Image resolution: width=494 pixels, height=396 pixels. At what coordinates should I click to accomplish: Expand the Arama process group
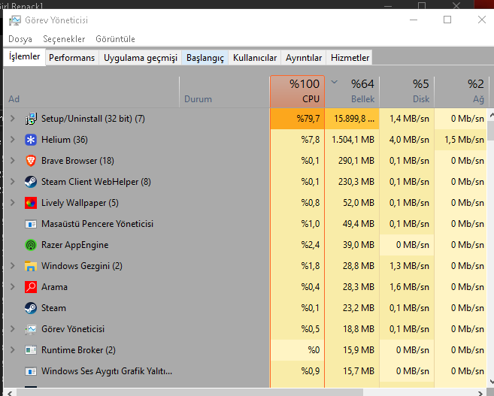pyautogui.click(x=13, y=287)
